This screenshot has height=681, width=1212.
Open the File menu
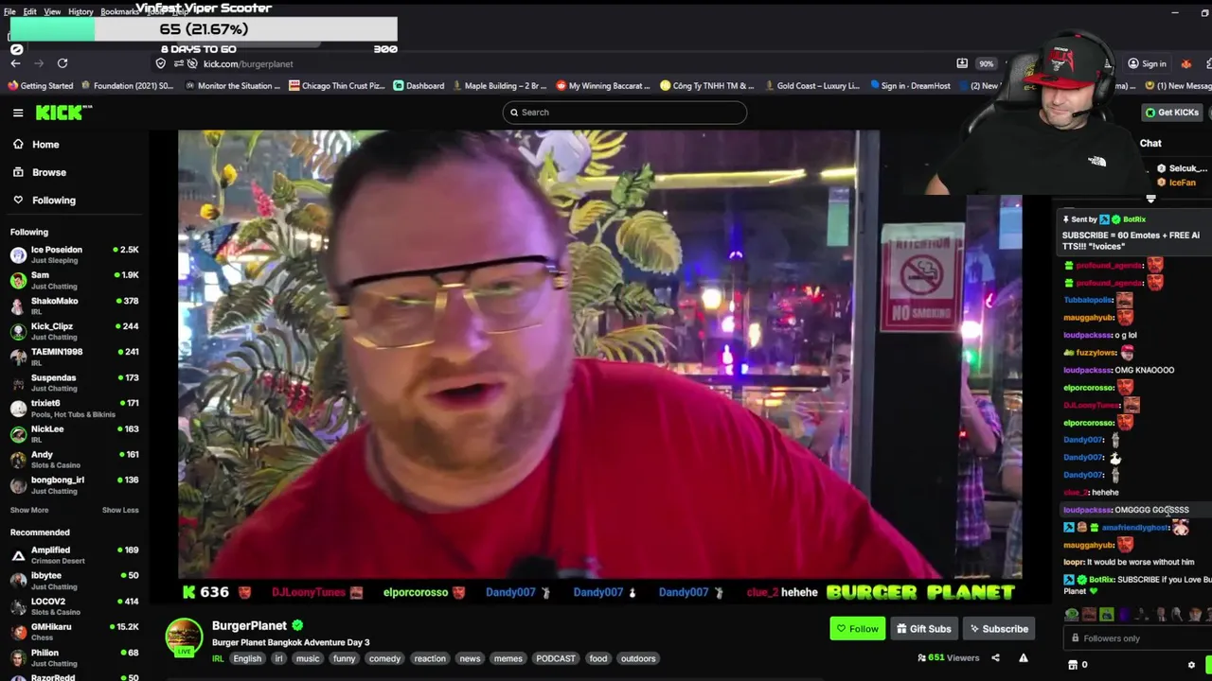9,11
